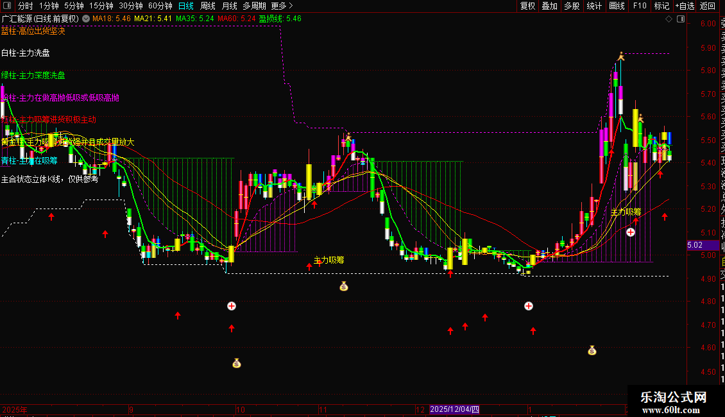Click the 蓝柱-高位出货坚决 legend text
This screenshot has width=725, height=417.
click(33, 31)
